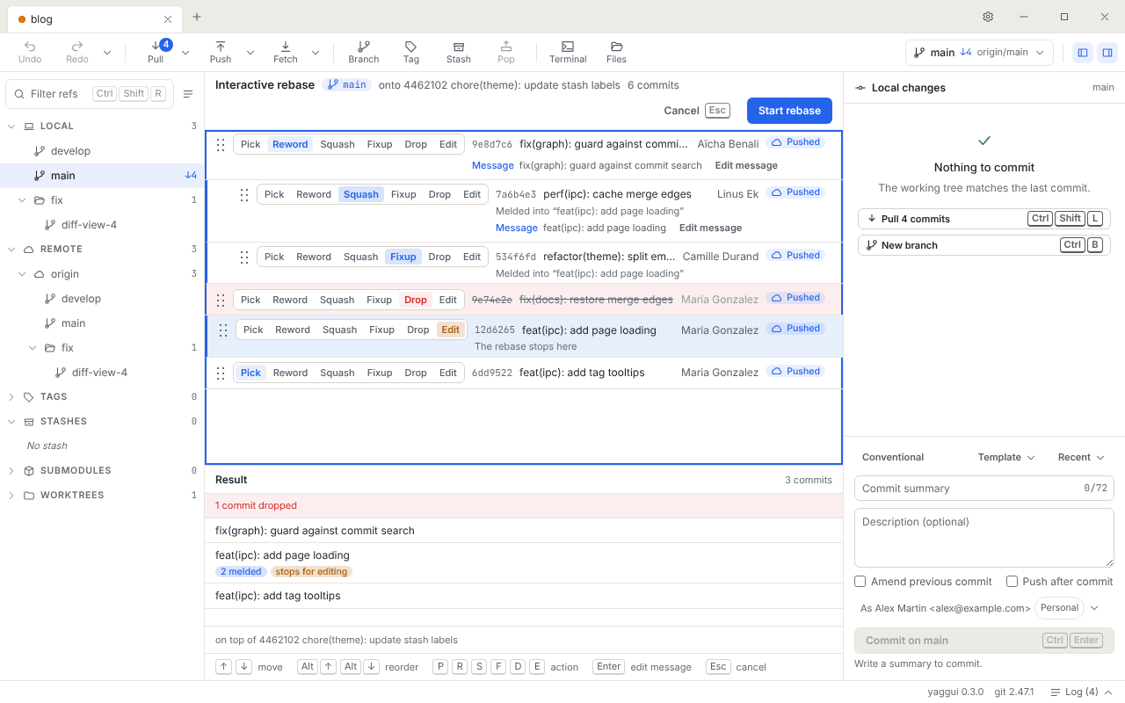This screenshot has width=1125, height=703.
Task: Collapse the LOCAL refs section
Action: [11, 126]
